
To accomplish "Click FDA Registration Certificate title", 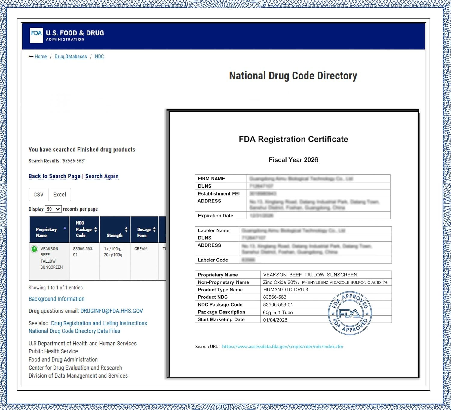I will (x=293, y=139).
